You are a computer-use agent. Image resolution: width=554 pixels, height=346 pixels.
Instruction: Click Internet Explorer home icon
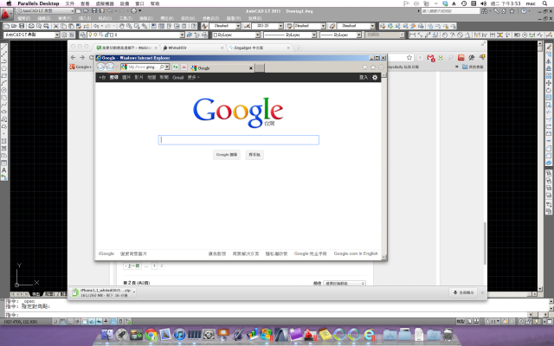pyautogui.click(x=365, y=67)
